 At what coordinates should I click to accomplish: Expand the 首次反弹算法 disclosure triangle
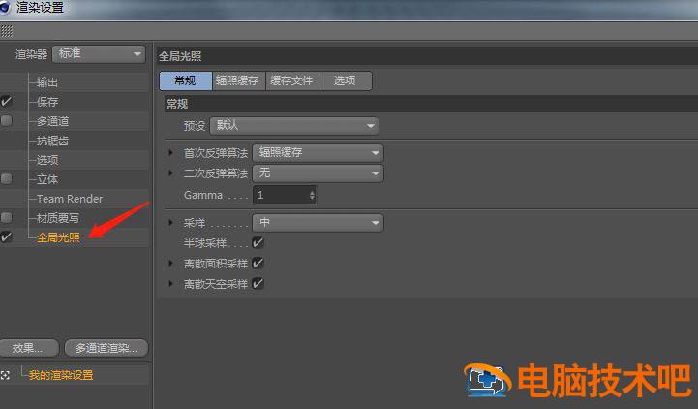(171, 153)
